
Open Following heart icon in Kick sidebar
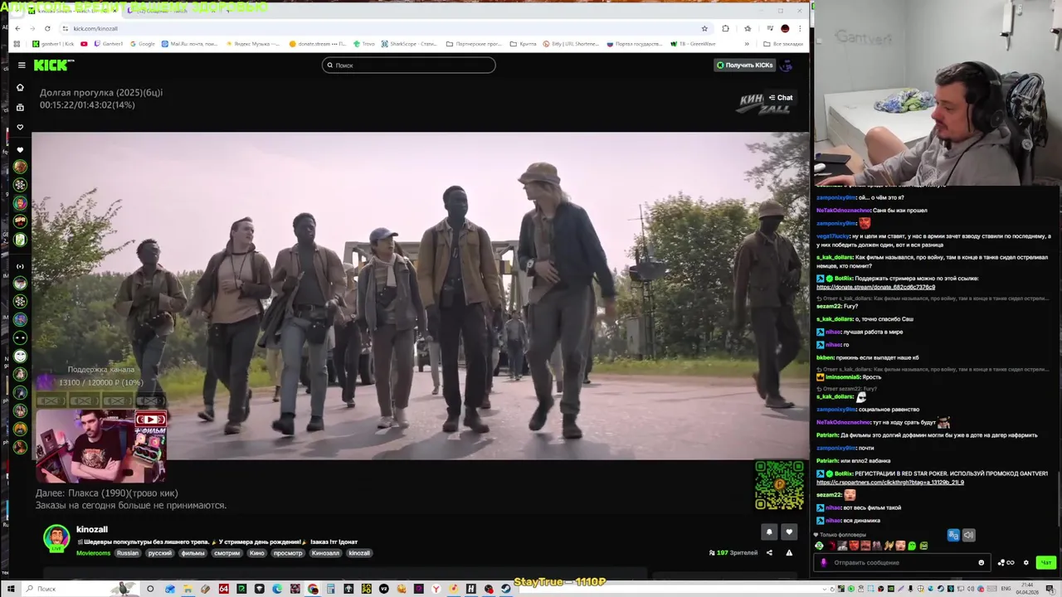[20, 127]
